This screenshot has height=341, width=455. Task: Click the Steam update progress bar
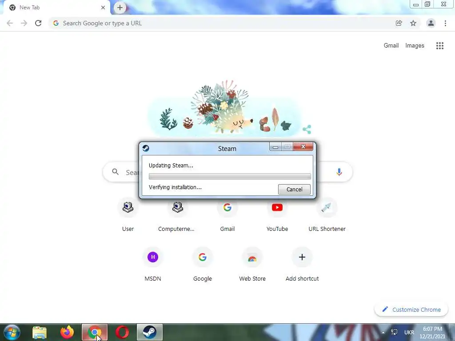pos(230,176)
